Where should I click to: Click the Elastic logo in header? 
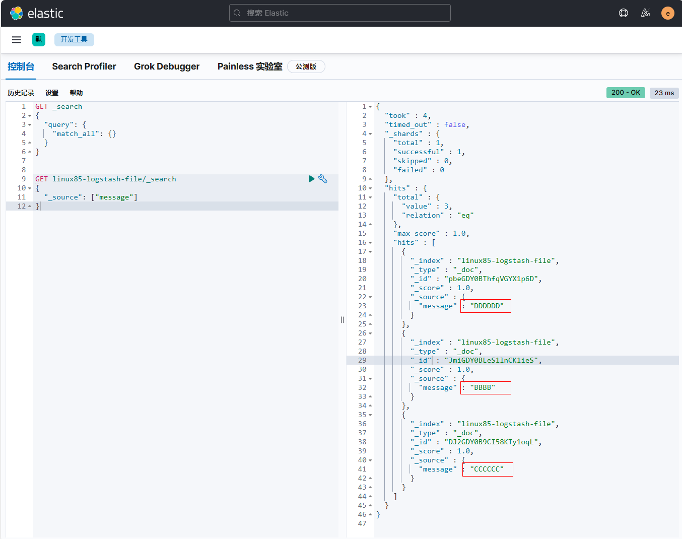point(36,13)
